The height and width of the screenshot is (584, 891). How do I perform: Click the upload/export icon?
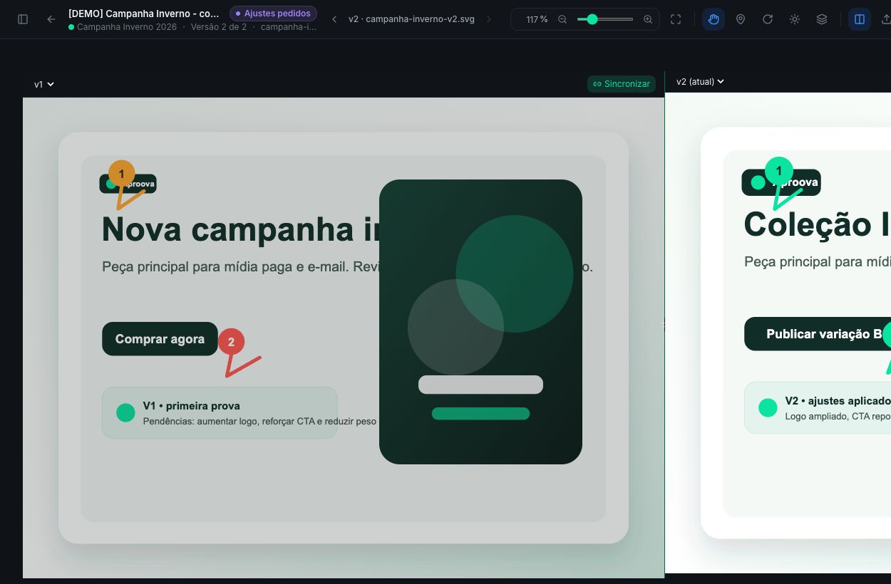click(885, 19)
